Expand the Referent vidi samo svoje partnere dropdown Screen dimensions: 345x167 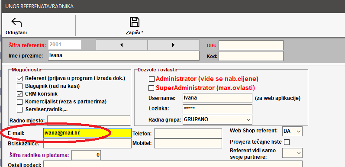click(x=299, y=153)
